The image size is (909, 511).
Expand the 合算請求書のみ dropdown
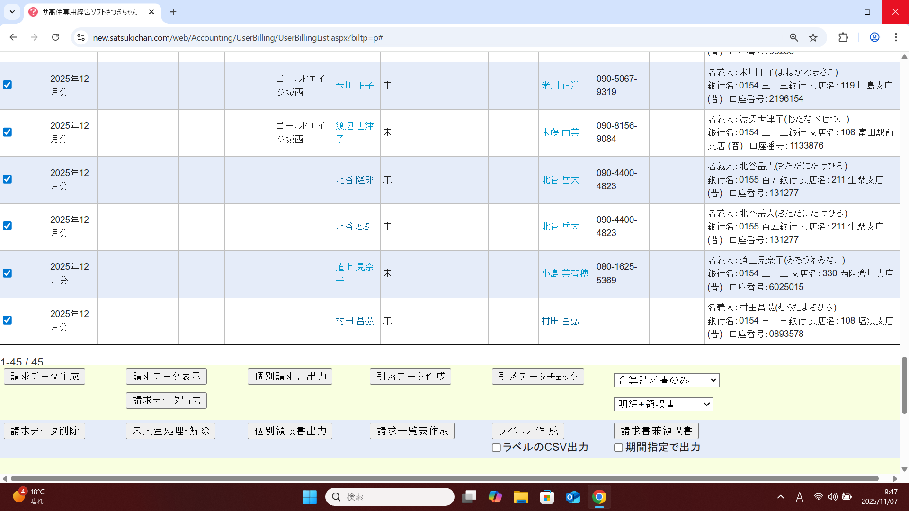click(x=666, y=380)
